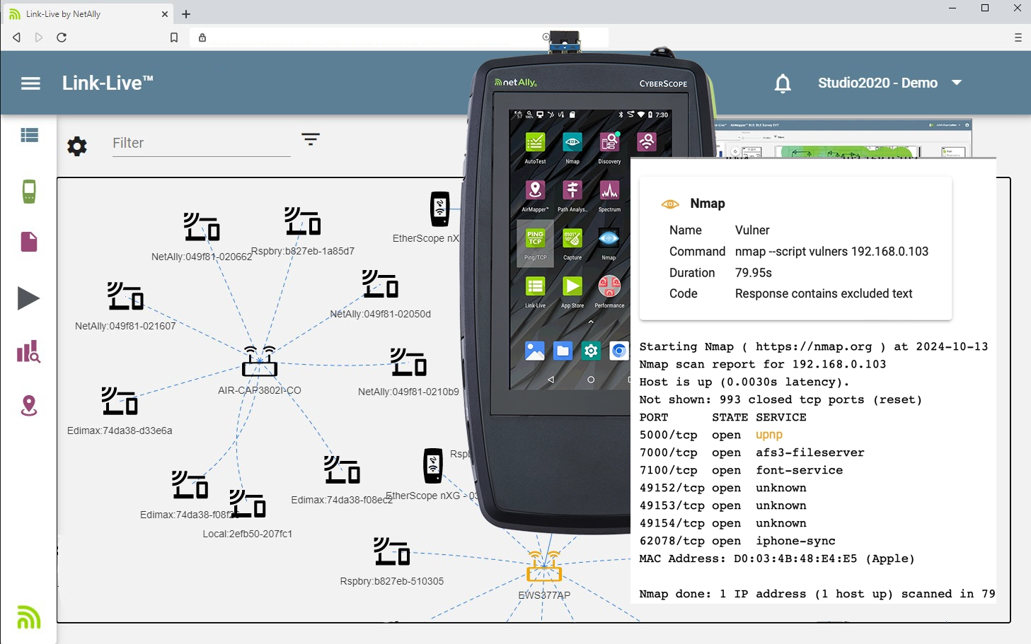Expand the app drawer chevron on CyberScope

pyautogui.click(x=591, y=322)
